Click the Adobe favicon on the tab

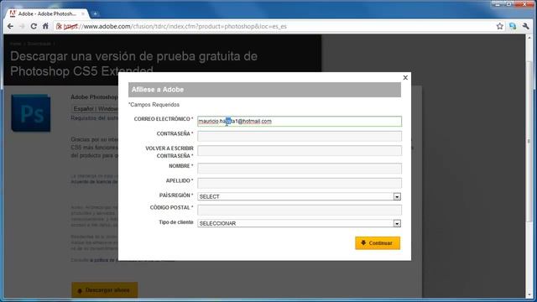point(13,13)
